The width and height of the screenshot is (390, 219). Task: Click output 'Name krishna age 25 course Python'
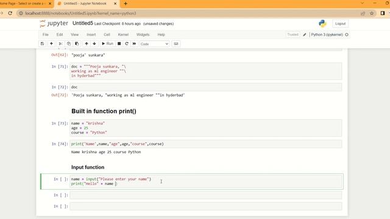106,152
